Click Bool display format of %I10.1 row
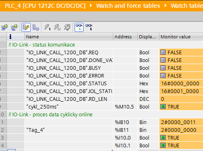 coord(148,145)
